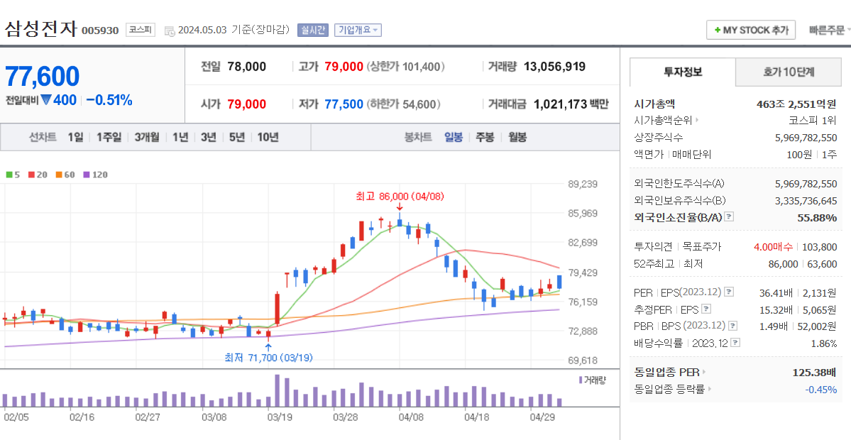Select the 5년 line chart period

pyautogui.click(x=236, y=137)
